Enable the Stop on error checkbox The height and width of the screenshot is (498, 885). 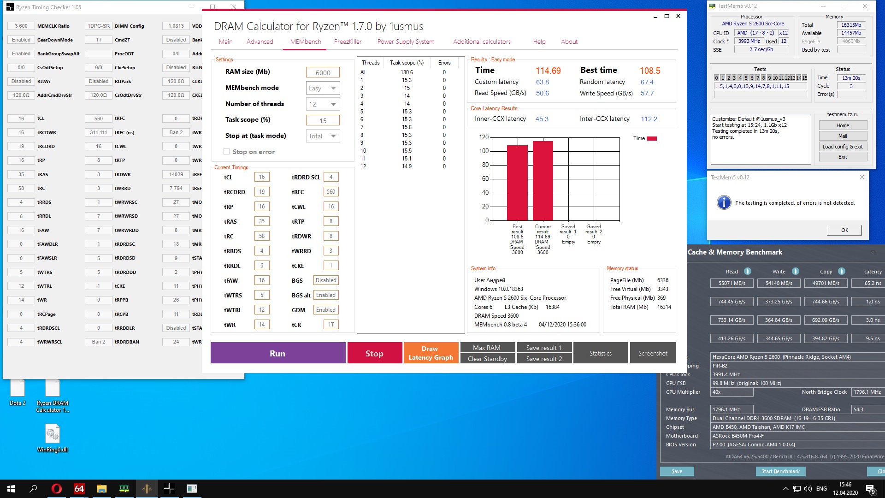(226, 152)
